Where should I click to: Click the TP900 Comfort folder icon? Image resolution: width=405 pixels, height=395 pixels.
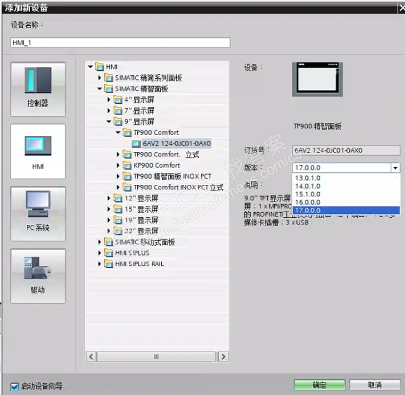(127, 132)
